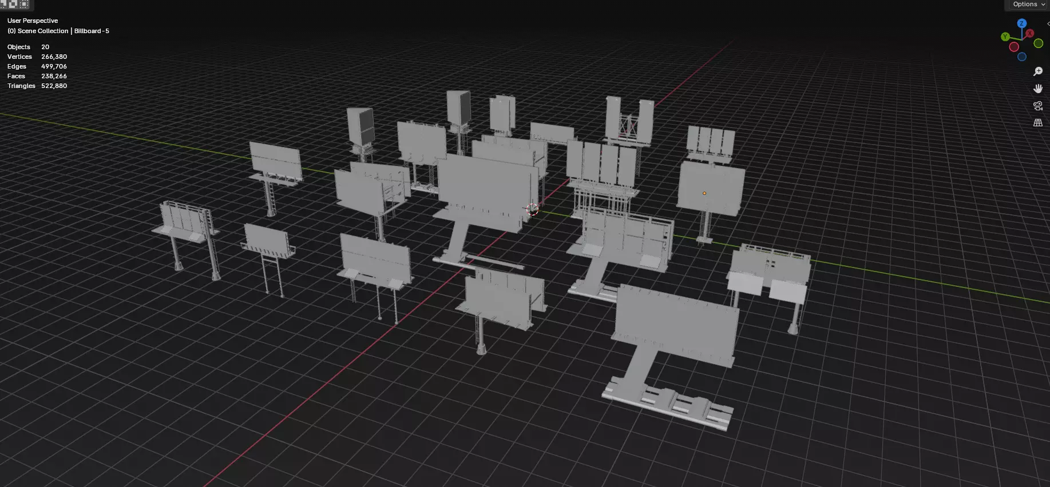The image size is (1050, 487).
Task: Open the Options dropdown
Action: coord(1028,5)
